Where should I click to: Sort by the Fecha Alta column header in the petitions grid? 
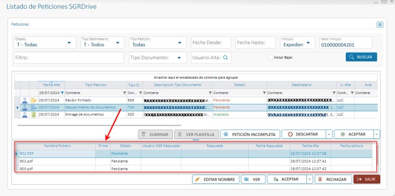pyautogui.click(x=51, y=85)
